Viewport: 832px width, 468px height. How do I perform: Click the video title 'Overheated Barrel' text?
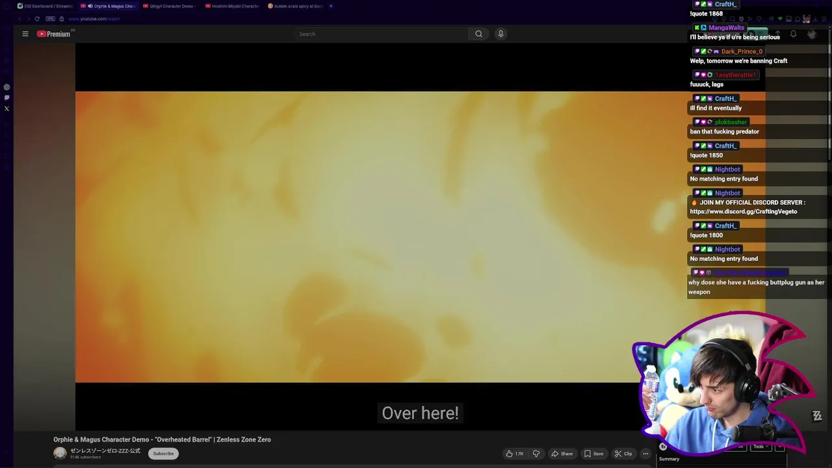183,439
